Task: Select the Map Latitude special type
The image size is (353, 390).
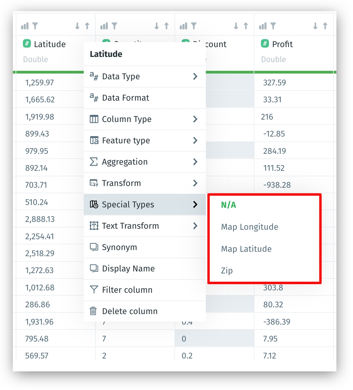Action: pos(246,249)
